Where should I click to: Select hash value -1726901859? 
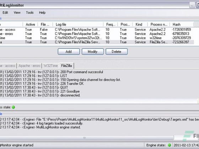click(181, 29)
